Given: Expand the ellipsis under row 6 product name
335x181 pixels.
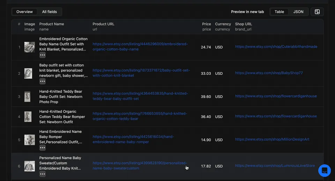Looking at the screenshot, I should click(42, 174).
